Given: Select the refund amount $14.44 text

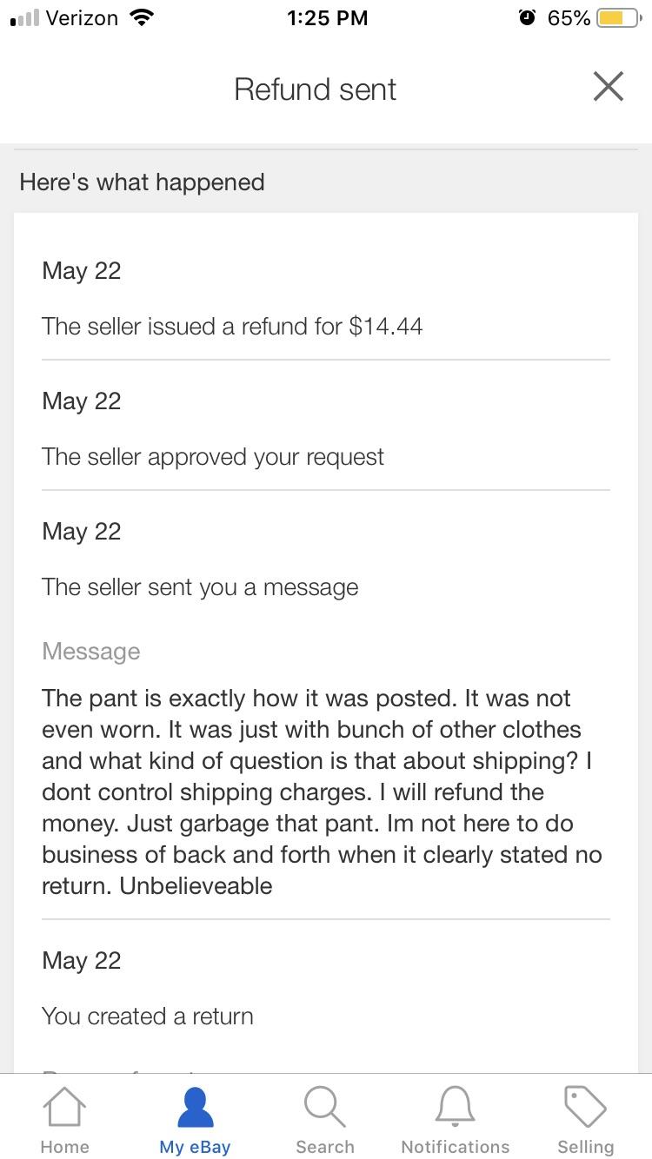Looking at the screenshot, I should coord(232,326).
